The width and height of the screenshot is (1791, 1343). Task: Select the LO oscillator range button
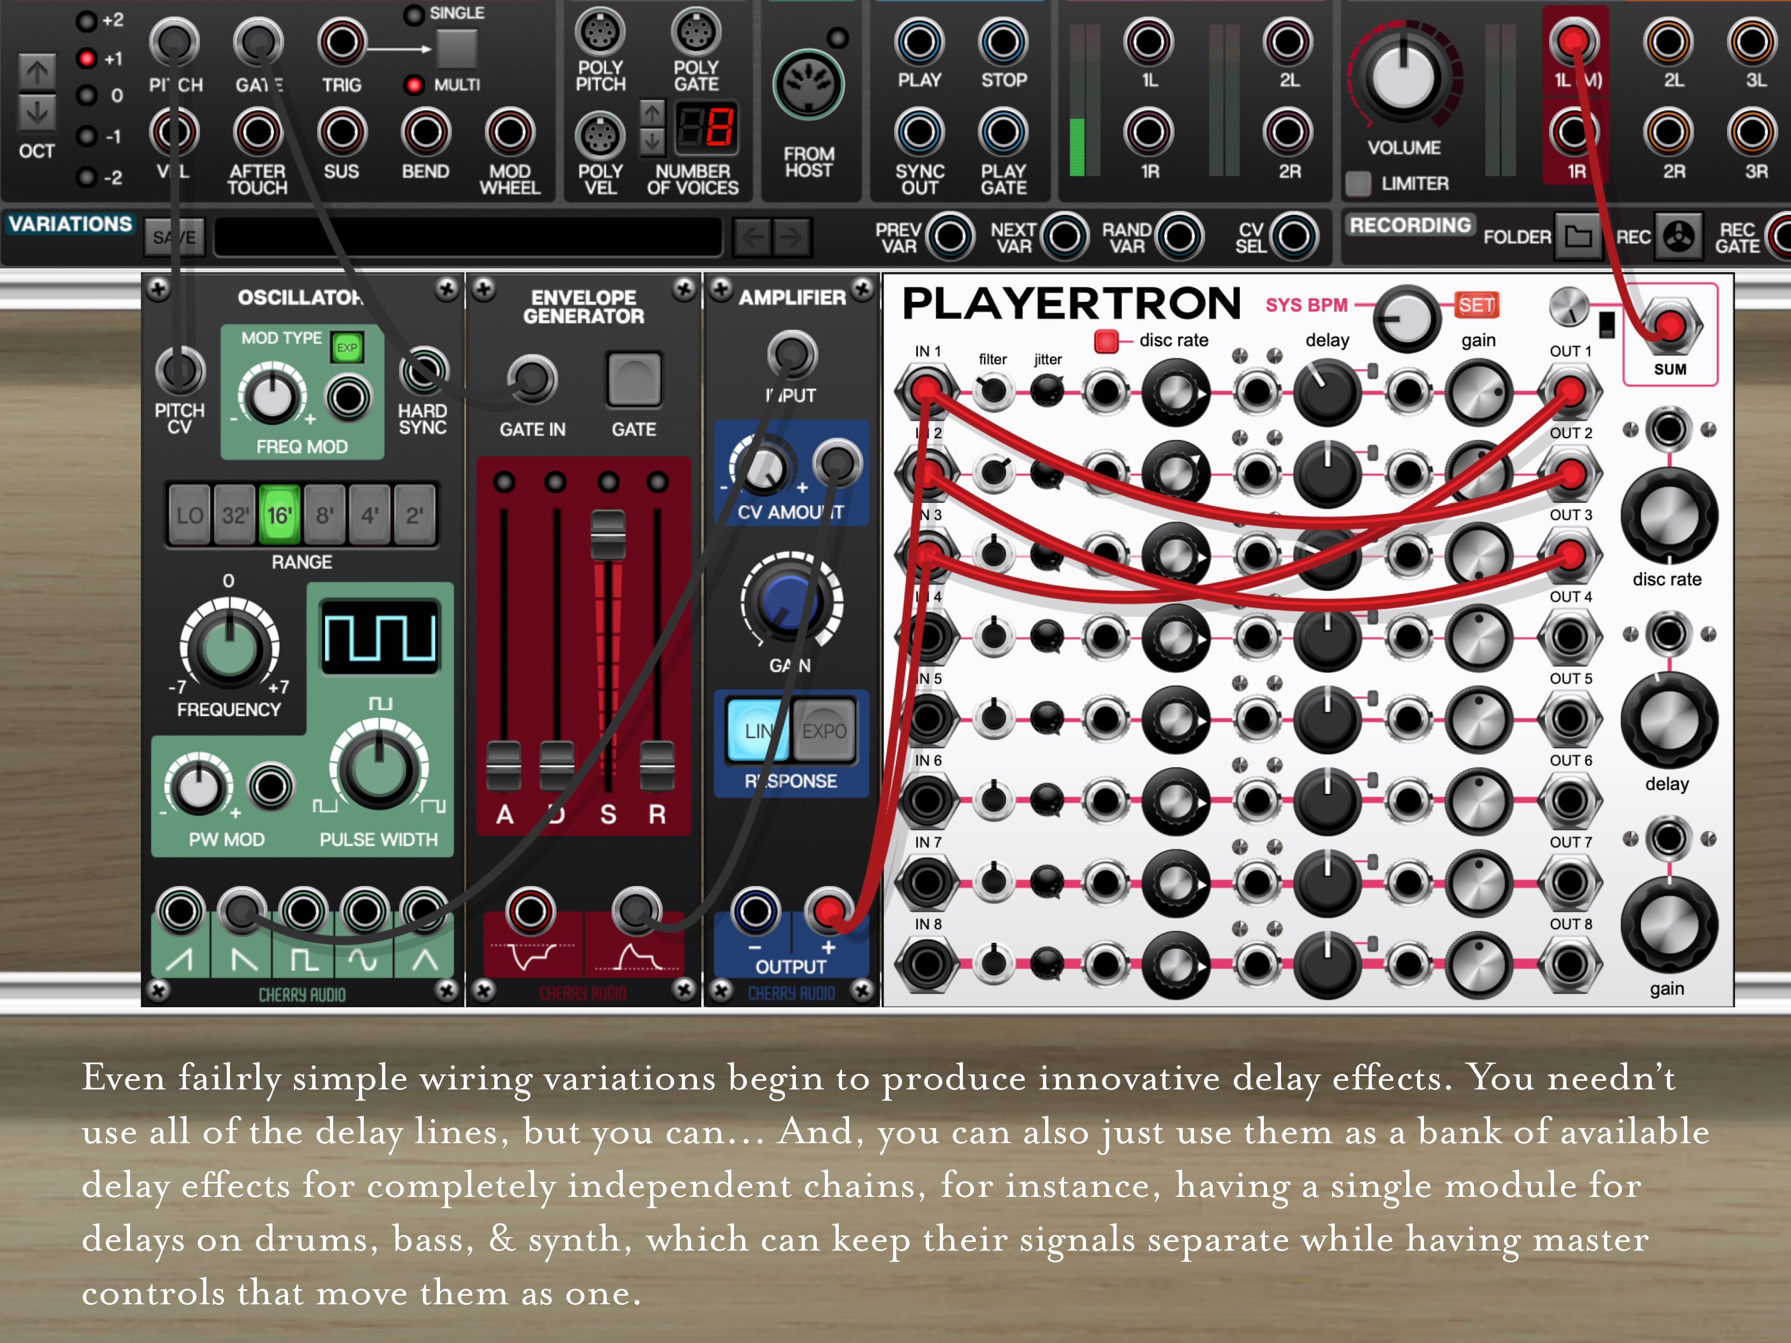pos(190,515)
